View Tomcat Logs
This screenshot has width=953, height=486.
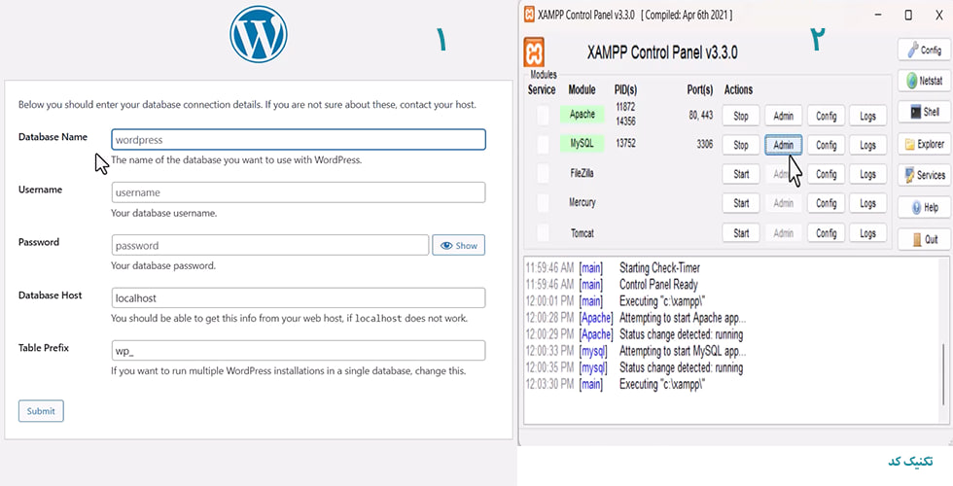pyautogui.click(x=867, y=232)
